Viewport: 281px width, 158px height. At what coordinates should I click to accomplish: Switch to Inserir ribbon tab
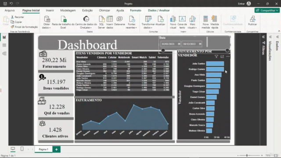click(x=50, y=11)
